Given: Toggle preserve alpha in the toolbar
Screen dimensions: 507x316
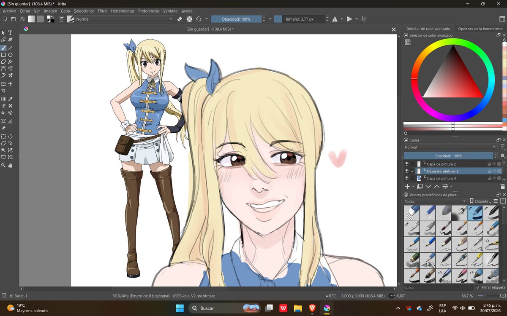Looking at the screenshot, I should coord(189,19).
